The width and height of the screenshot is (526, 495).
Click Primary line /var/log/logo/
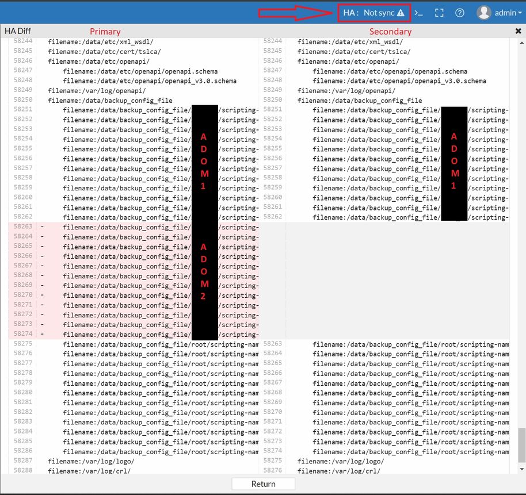[x=91, y=462]
